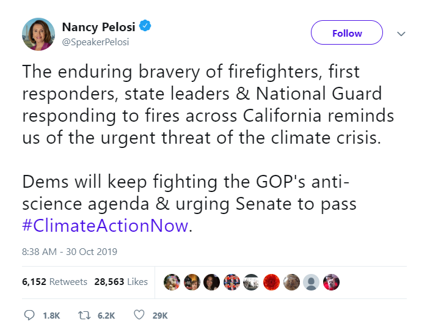
Task: Open the 8:38 AM - 30 Oct 2019 timestamp
Action: [70, 251]
